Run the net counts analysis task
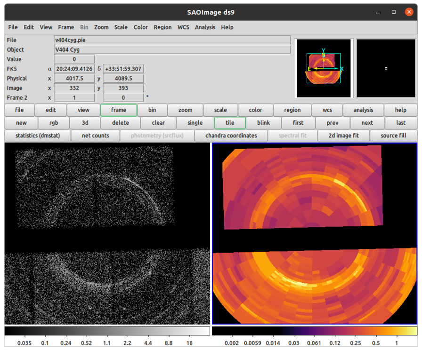This screenshot has width=422, height=351. (x=95, y=136)
